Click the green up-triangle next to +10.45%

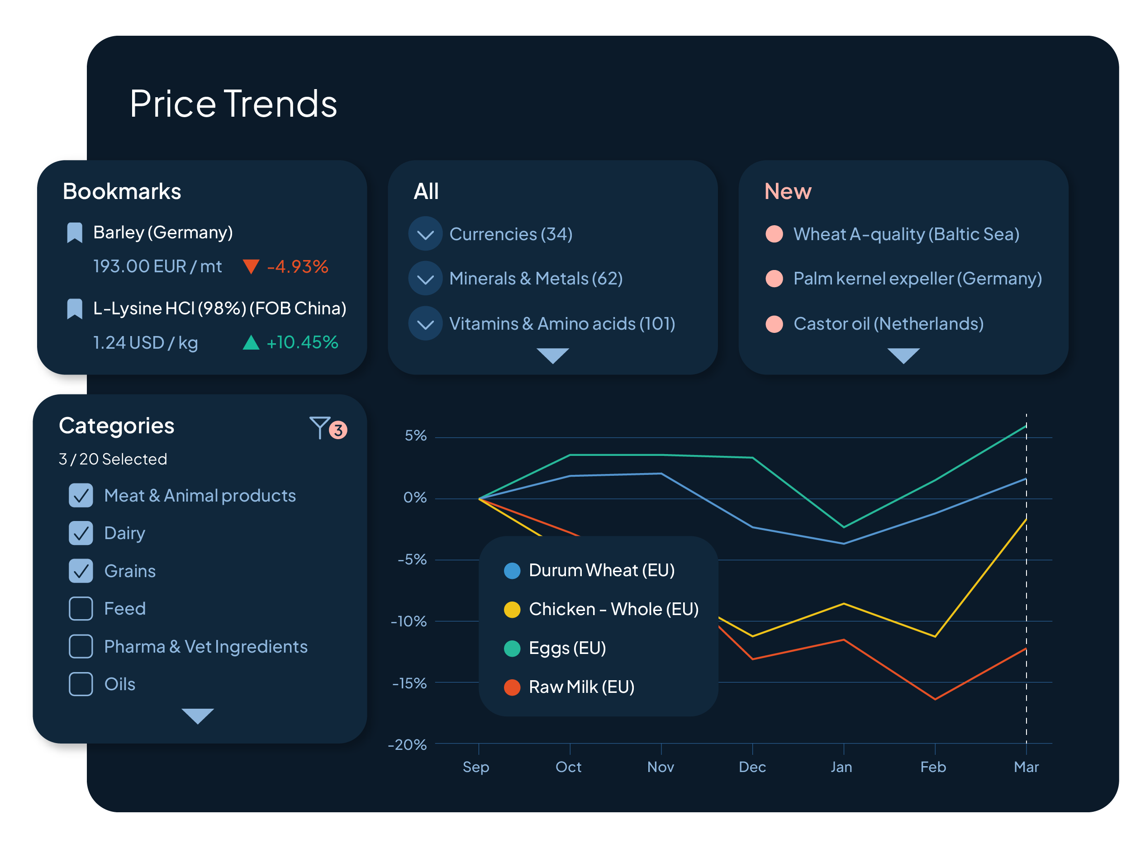pos(251,342)
